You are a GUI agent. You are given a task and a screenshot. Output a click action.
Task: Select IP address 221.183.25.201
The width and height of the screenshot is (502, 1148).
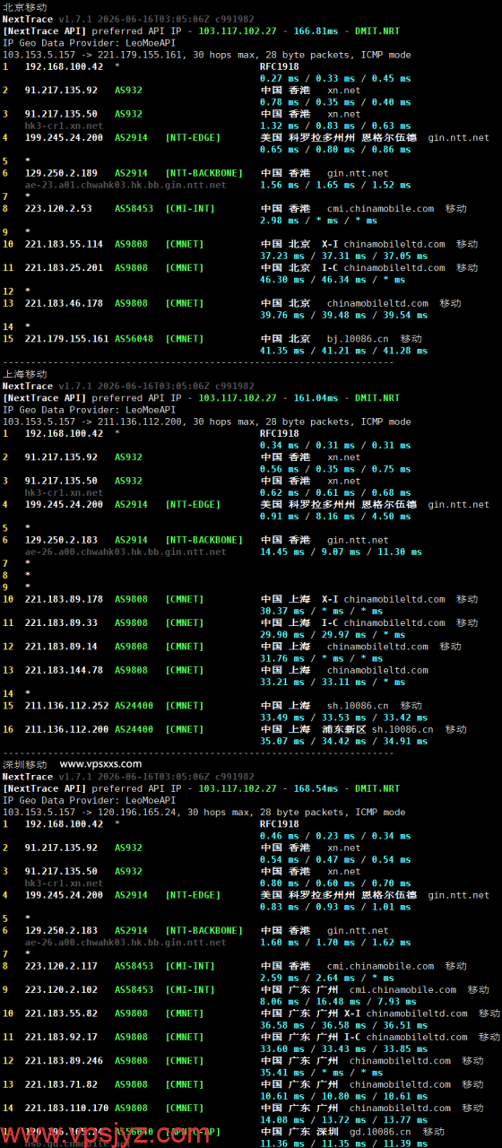[64, 267]
